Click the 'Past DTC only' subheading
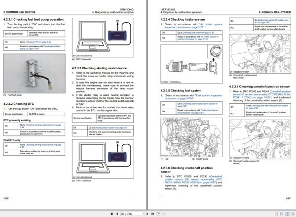This screenshot has width=296, height=217. click(12, 140)
